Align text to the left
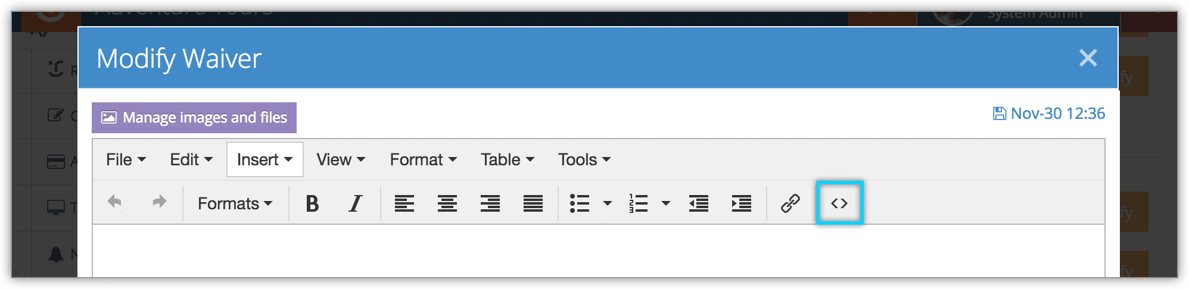The image size is (1189, 289). [404, 203]
